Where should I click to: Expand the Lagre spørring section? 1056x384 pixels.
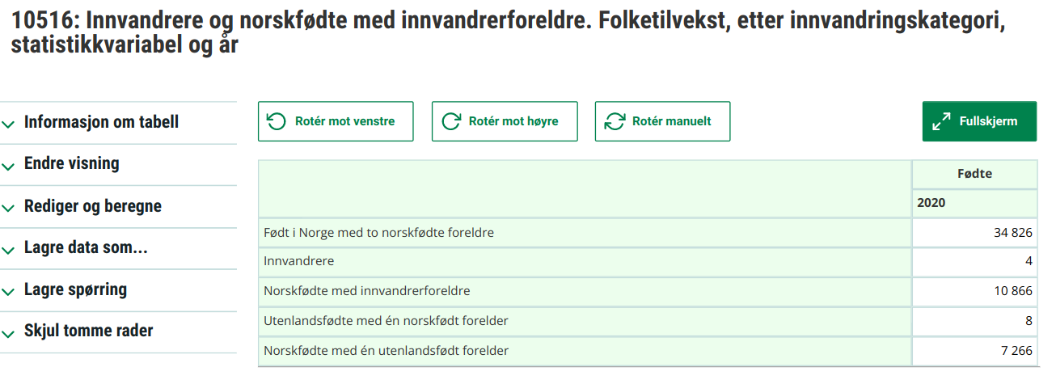coord(75,290)
